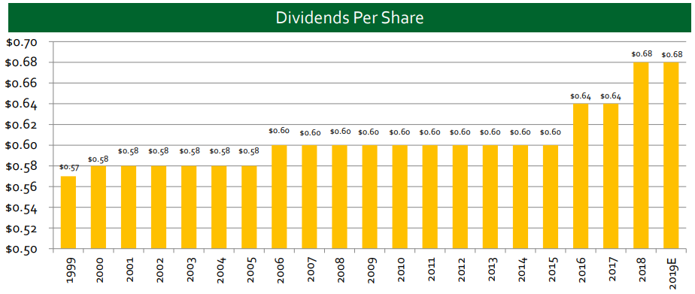Viewport: 695px width, 294px height.
Task: Click the 2000 bar labeled $0.58
Action: (x=99, y=208)
